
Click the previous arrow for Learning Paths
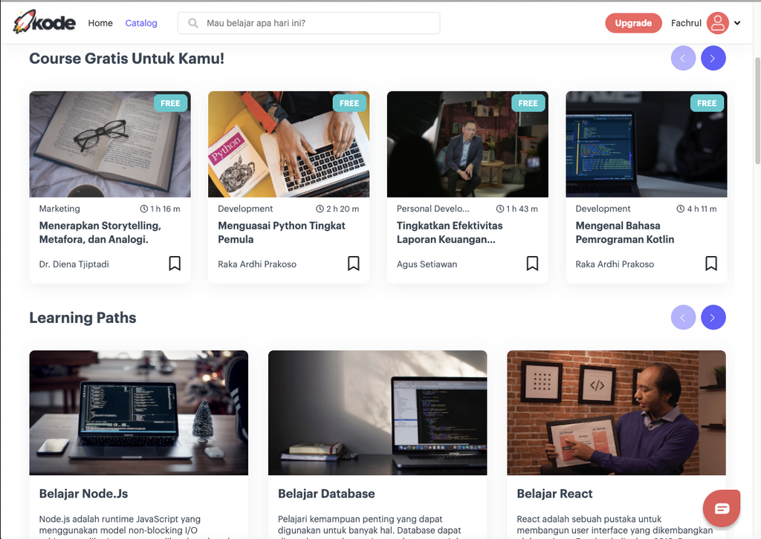click(x=683, y=317)
